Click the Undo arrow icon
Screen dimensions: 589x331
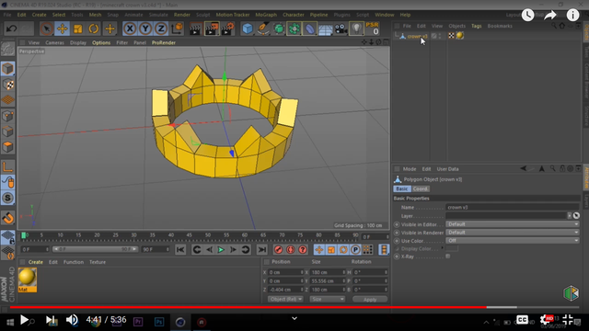12,29
